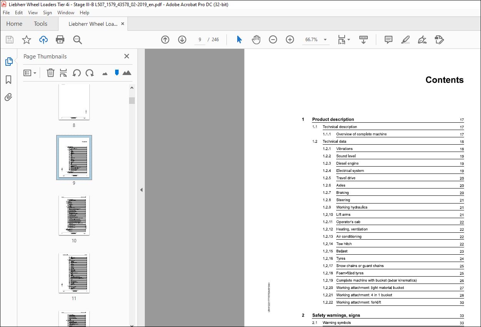Reduce thumbnail size small mountain icon
481x327 pixels.
105,73
